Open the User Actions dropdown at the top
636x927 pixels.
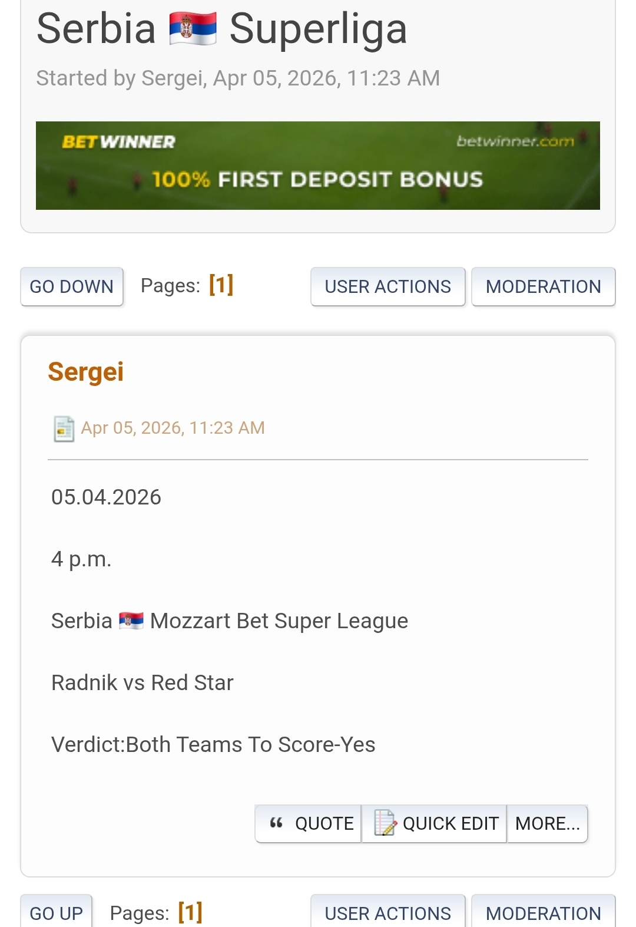coord(387,287)
